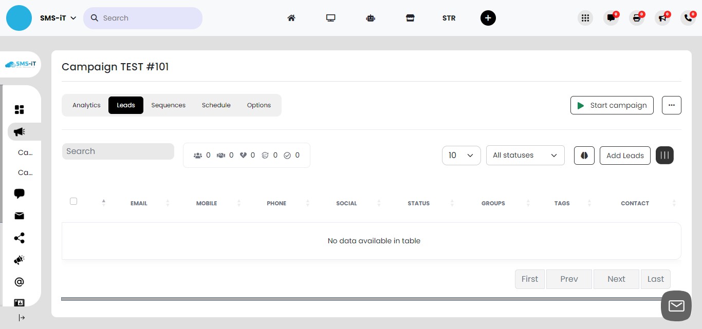The height and width of the screenshot is (329, 702).
Task: Change the page size dropdown showing 10
Action: click(x=460, y=155)
